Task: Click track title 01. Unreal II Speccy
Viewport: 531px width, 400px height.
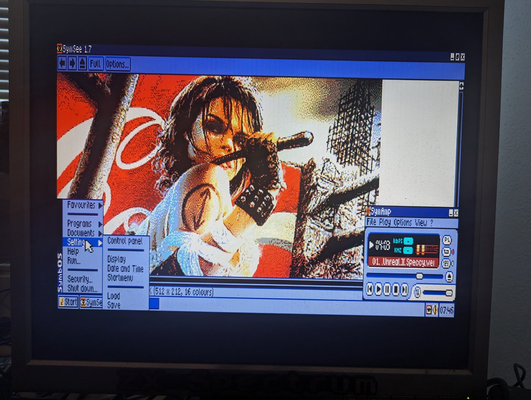Action: click(x=404, y=262)
